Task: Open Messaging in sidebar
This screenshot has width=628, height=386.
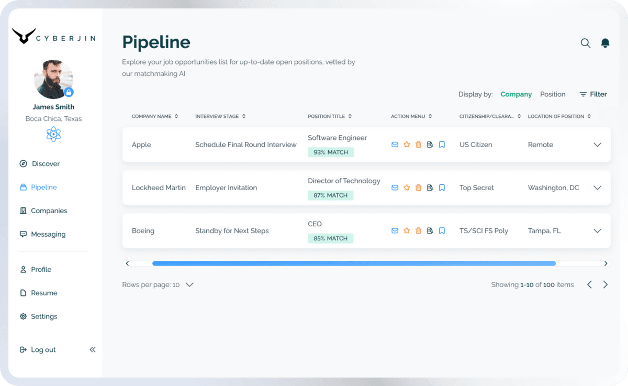Action: (42, 234)
